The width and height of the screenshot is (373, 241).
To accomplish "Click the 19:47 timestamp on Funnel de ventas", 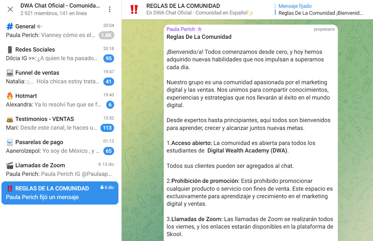I will 109,72.
